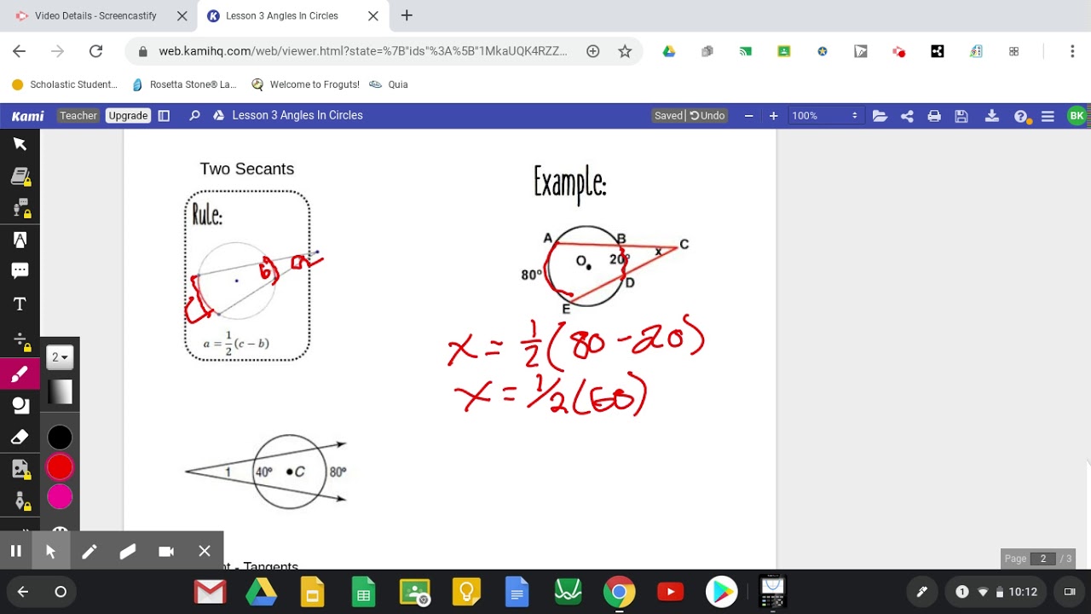Screen dimensions: 1091x614
Task: Switch to Video Details - Screencastify tab
Action: point(97,15)
